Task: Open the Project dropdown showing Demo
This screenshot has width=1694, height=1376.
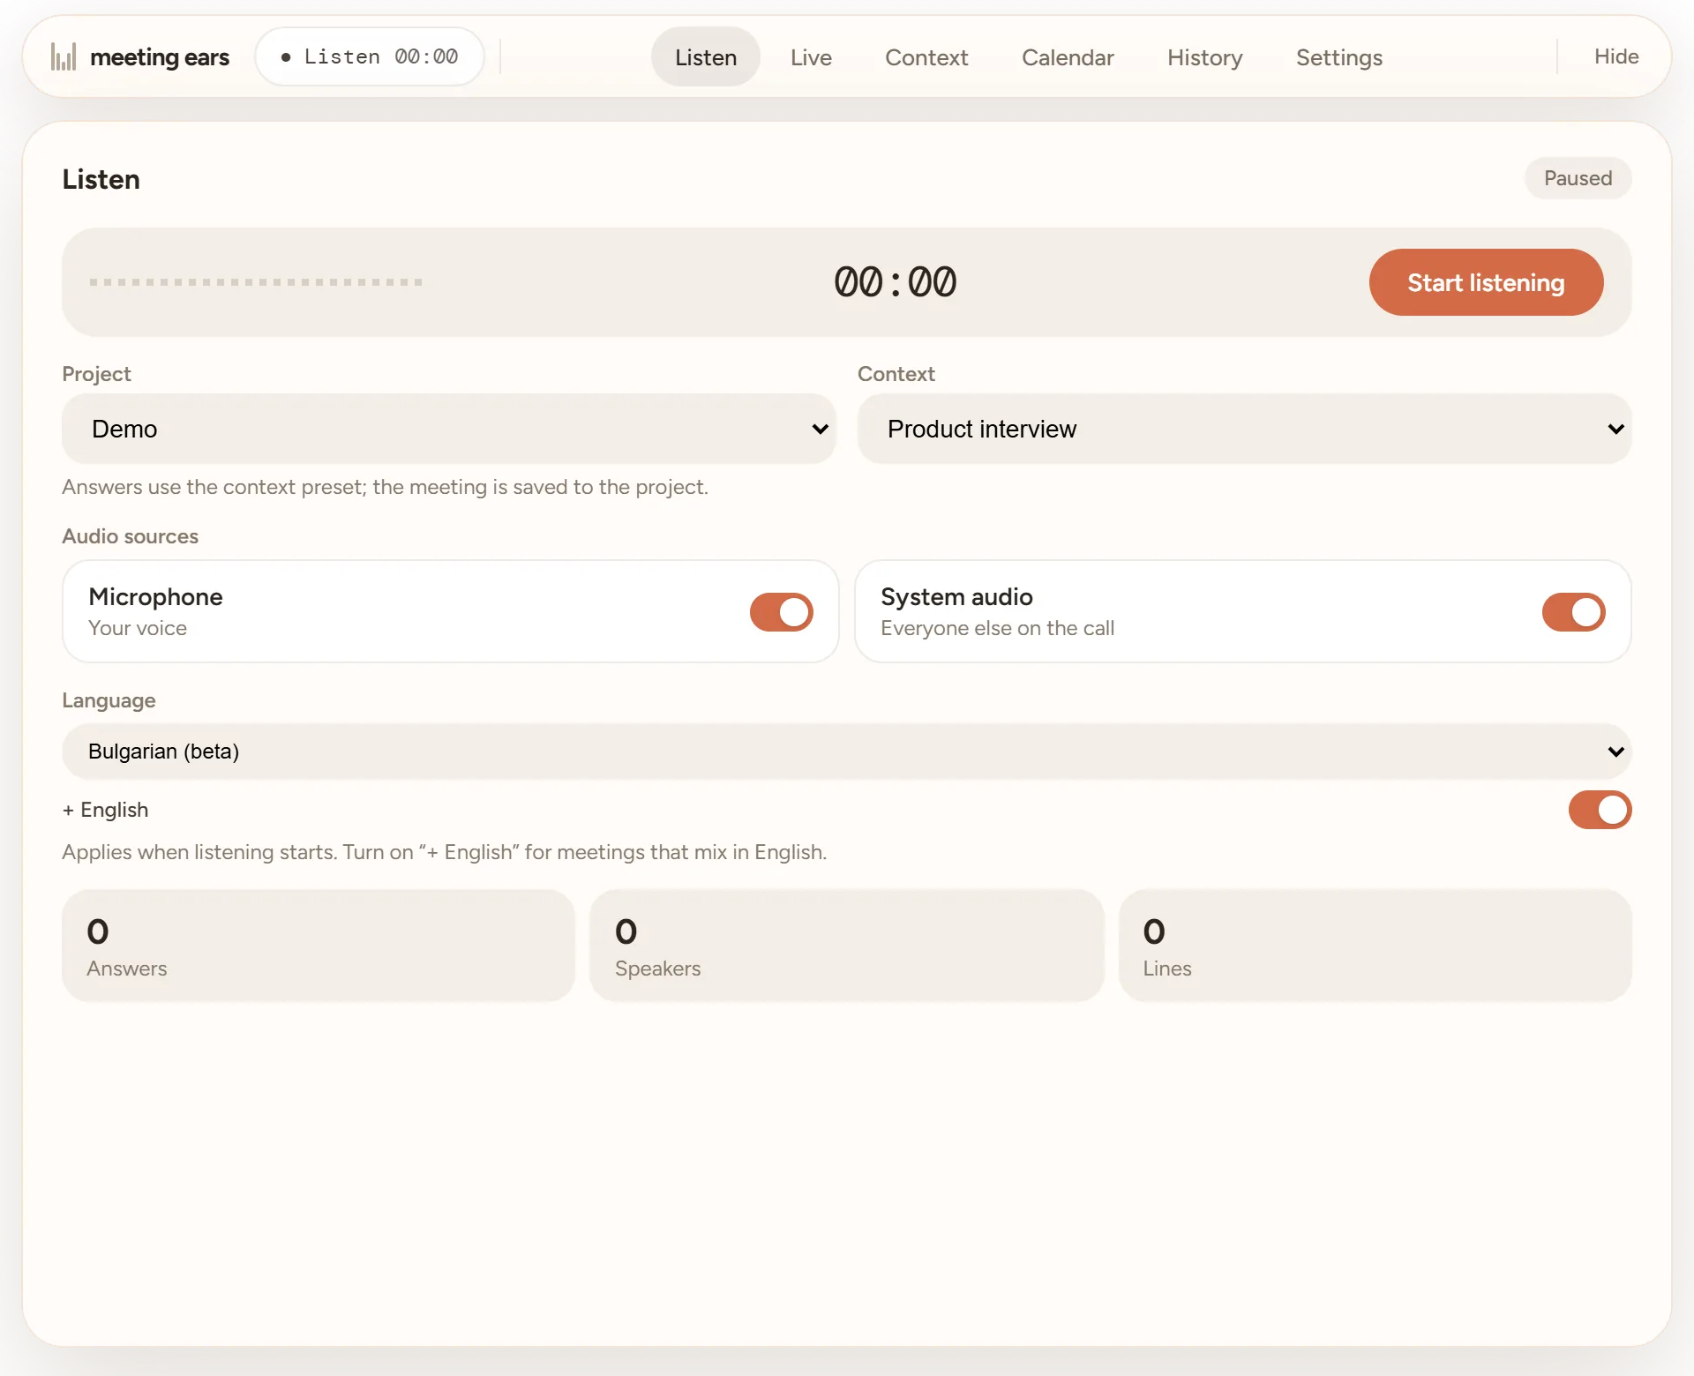Action: pyautogui.click(x=449, y=429)
